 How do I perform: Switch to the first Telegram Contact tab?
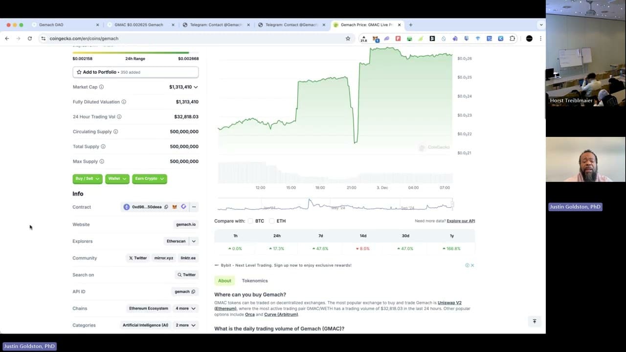pos(215,25)
